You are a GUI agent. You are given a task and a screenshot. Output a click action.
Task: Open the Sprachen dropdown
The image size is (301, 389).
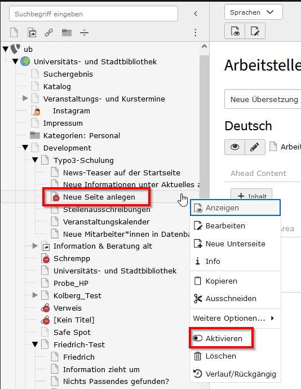[253, 12]
